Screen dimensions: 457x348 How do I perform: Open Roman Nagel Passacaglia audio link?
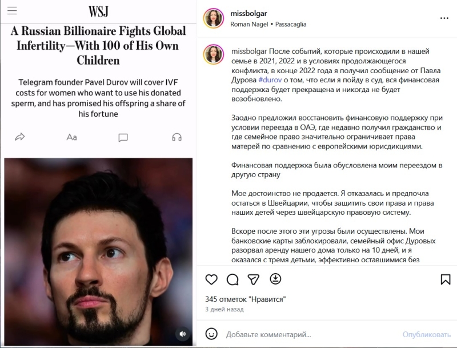[x=268, y=24]
